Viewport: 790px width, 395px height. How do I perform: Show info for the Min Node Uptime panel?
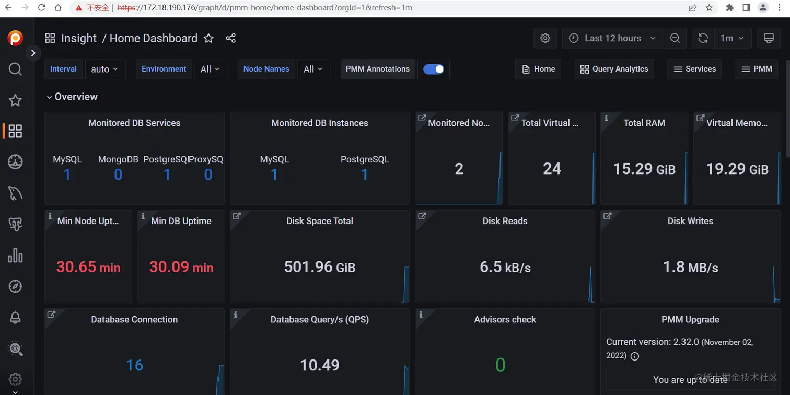51,216
